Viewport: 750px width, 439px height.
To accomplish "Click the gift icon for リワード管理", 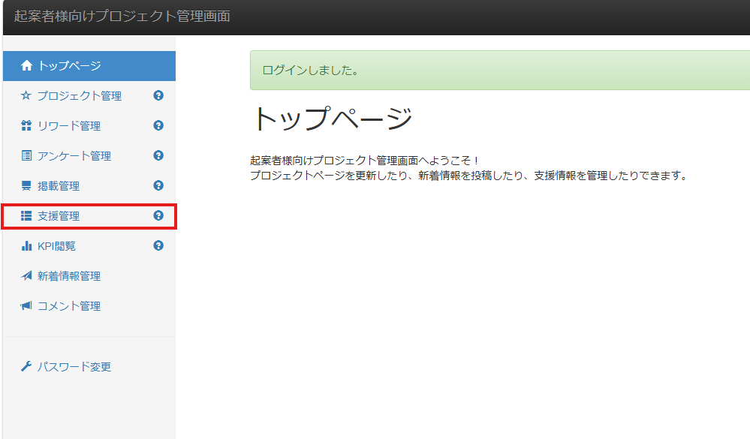I will (26, 126).
